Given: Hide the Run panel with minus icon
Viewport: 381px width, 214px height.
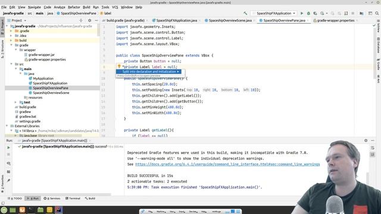Looking at the screenshot, I should click(373, 140).
